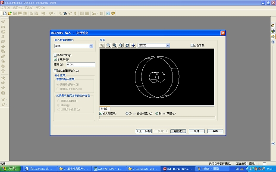Click the Save floppy disk icon
Screen dimensions: 276x172
pyautogui.click(x=15, y=13)
